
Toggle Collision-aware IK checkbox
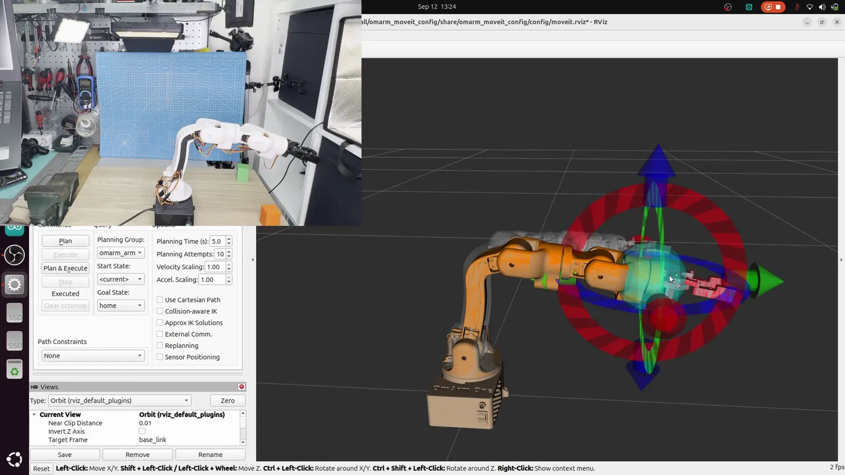pyautogui.click(x=159, y=311)
